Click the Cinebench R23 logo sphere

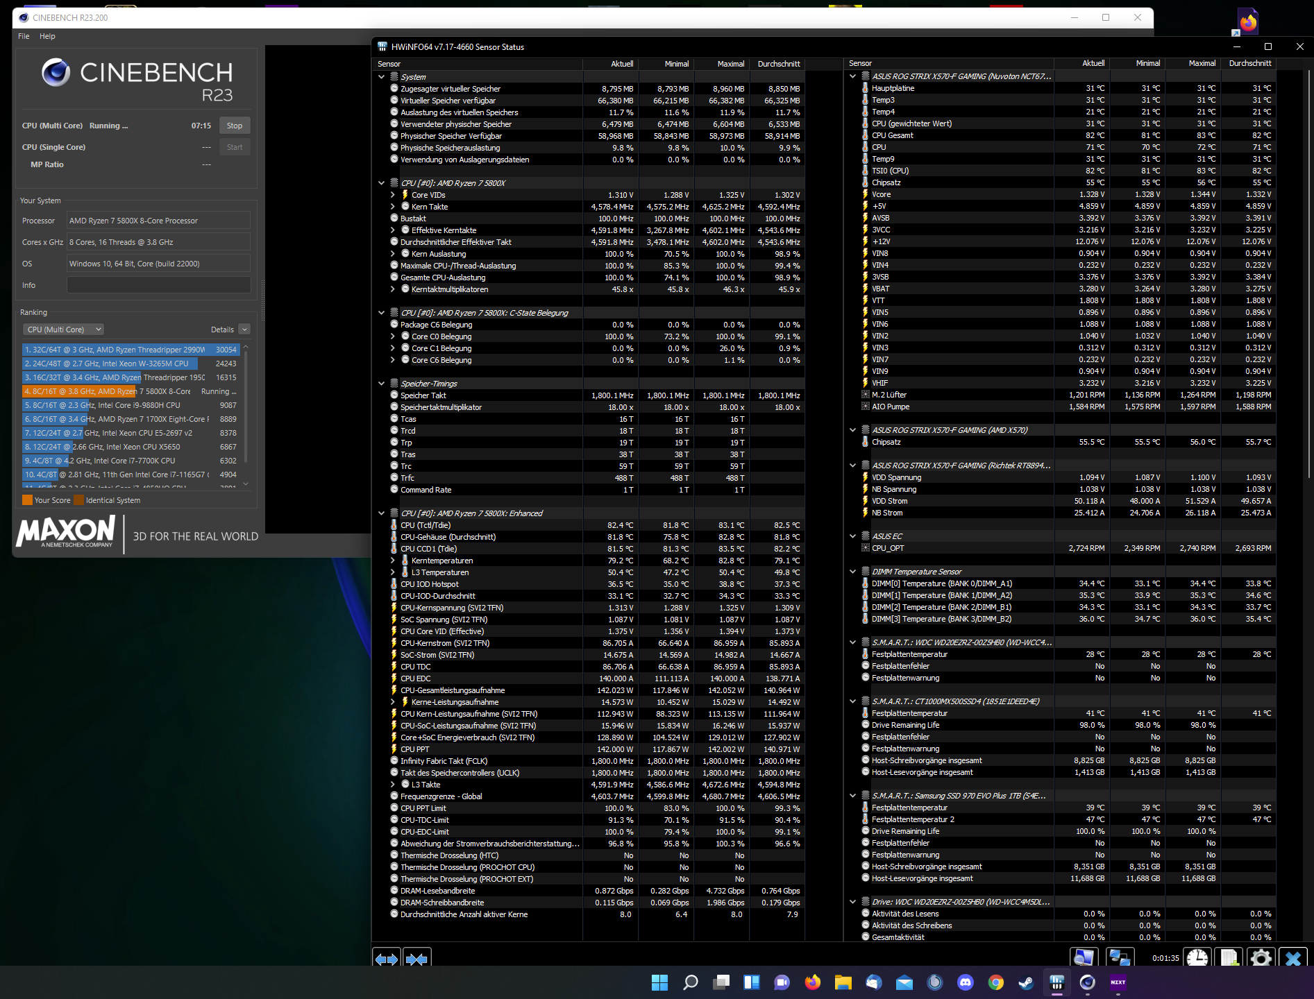pos(56,72)
